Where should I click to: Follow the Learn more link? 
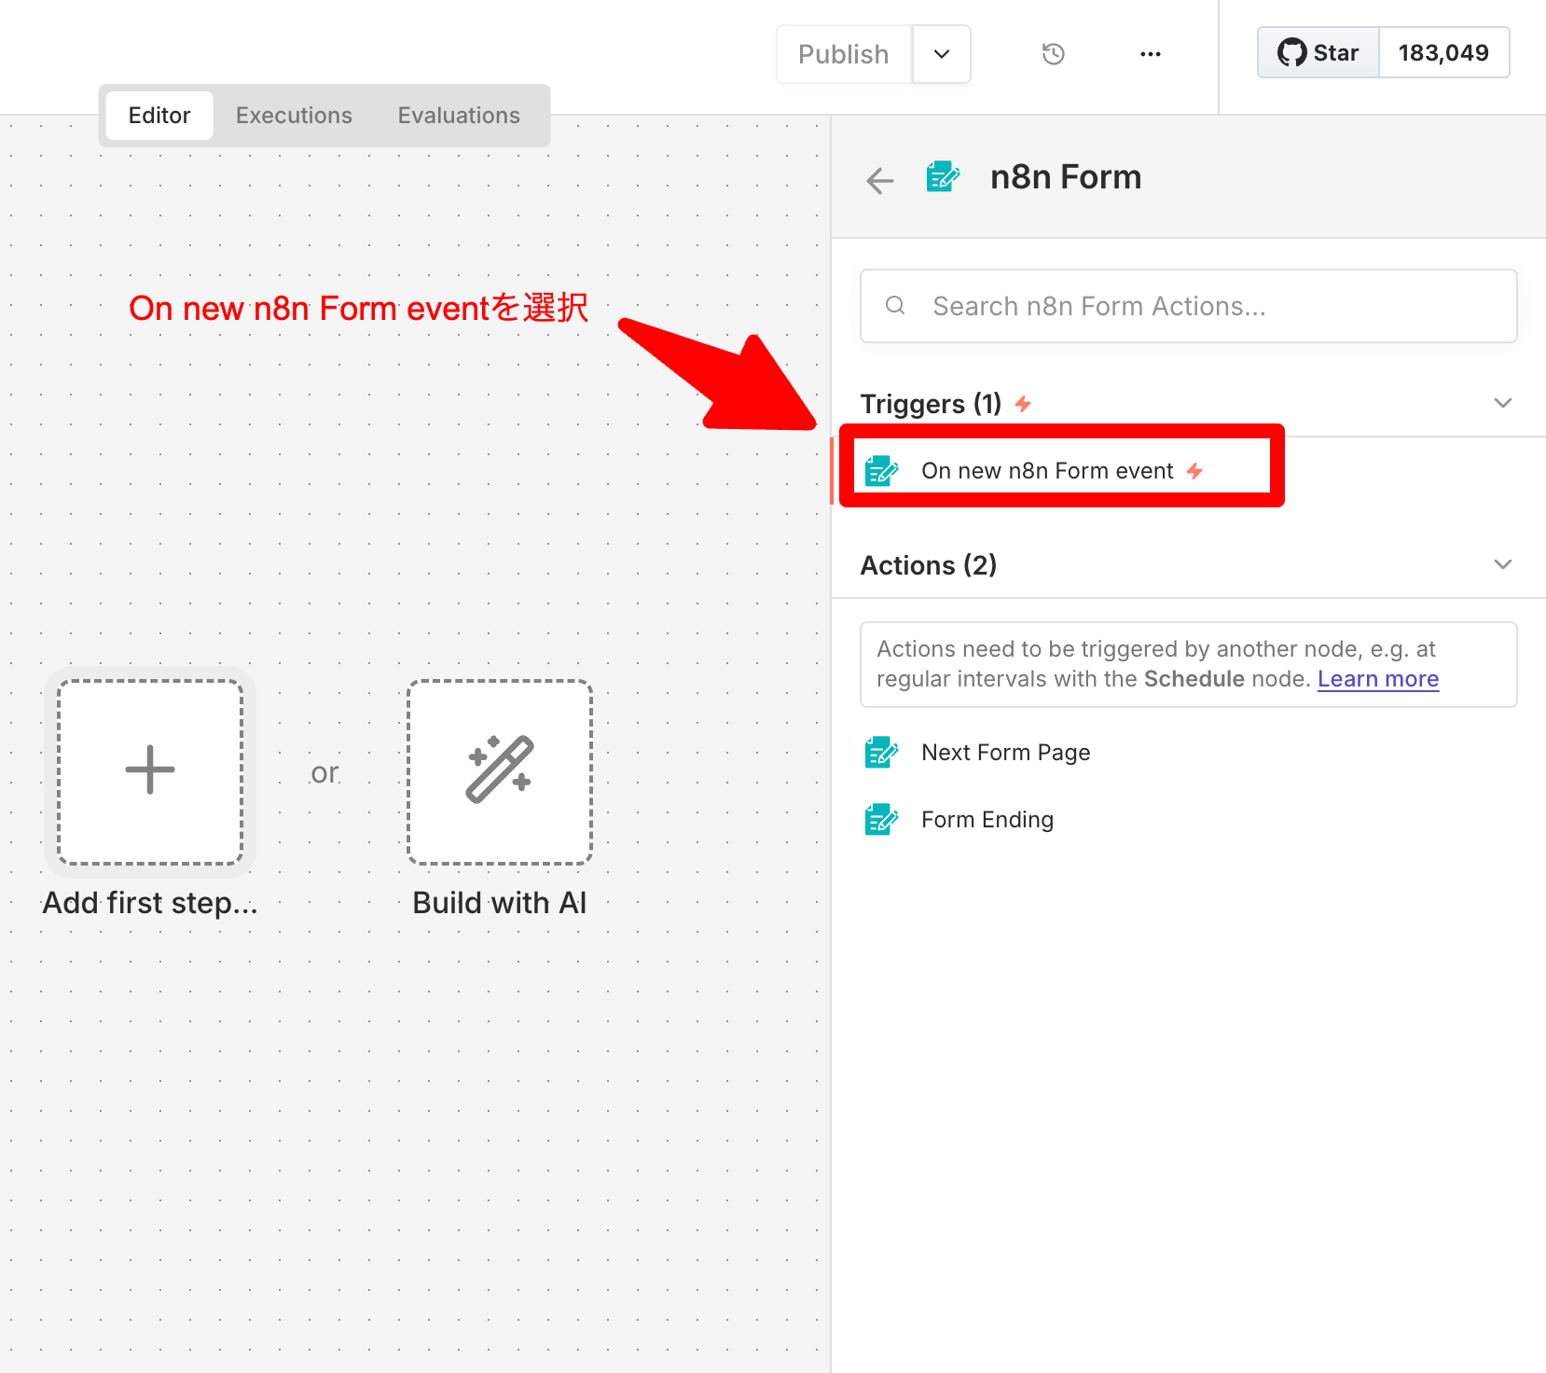pos(1377,679)
